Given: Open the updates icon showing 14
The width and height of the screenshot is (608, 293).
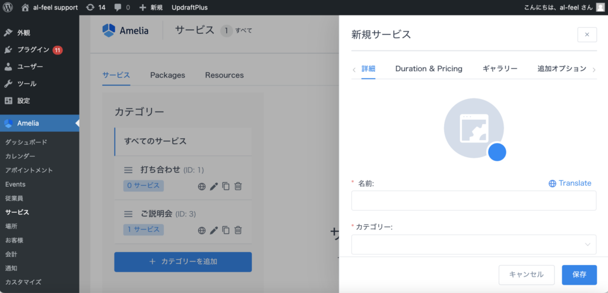Looking at the screenshot, I should coord(95,8).
